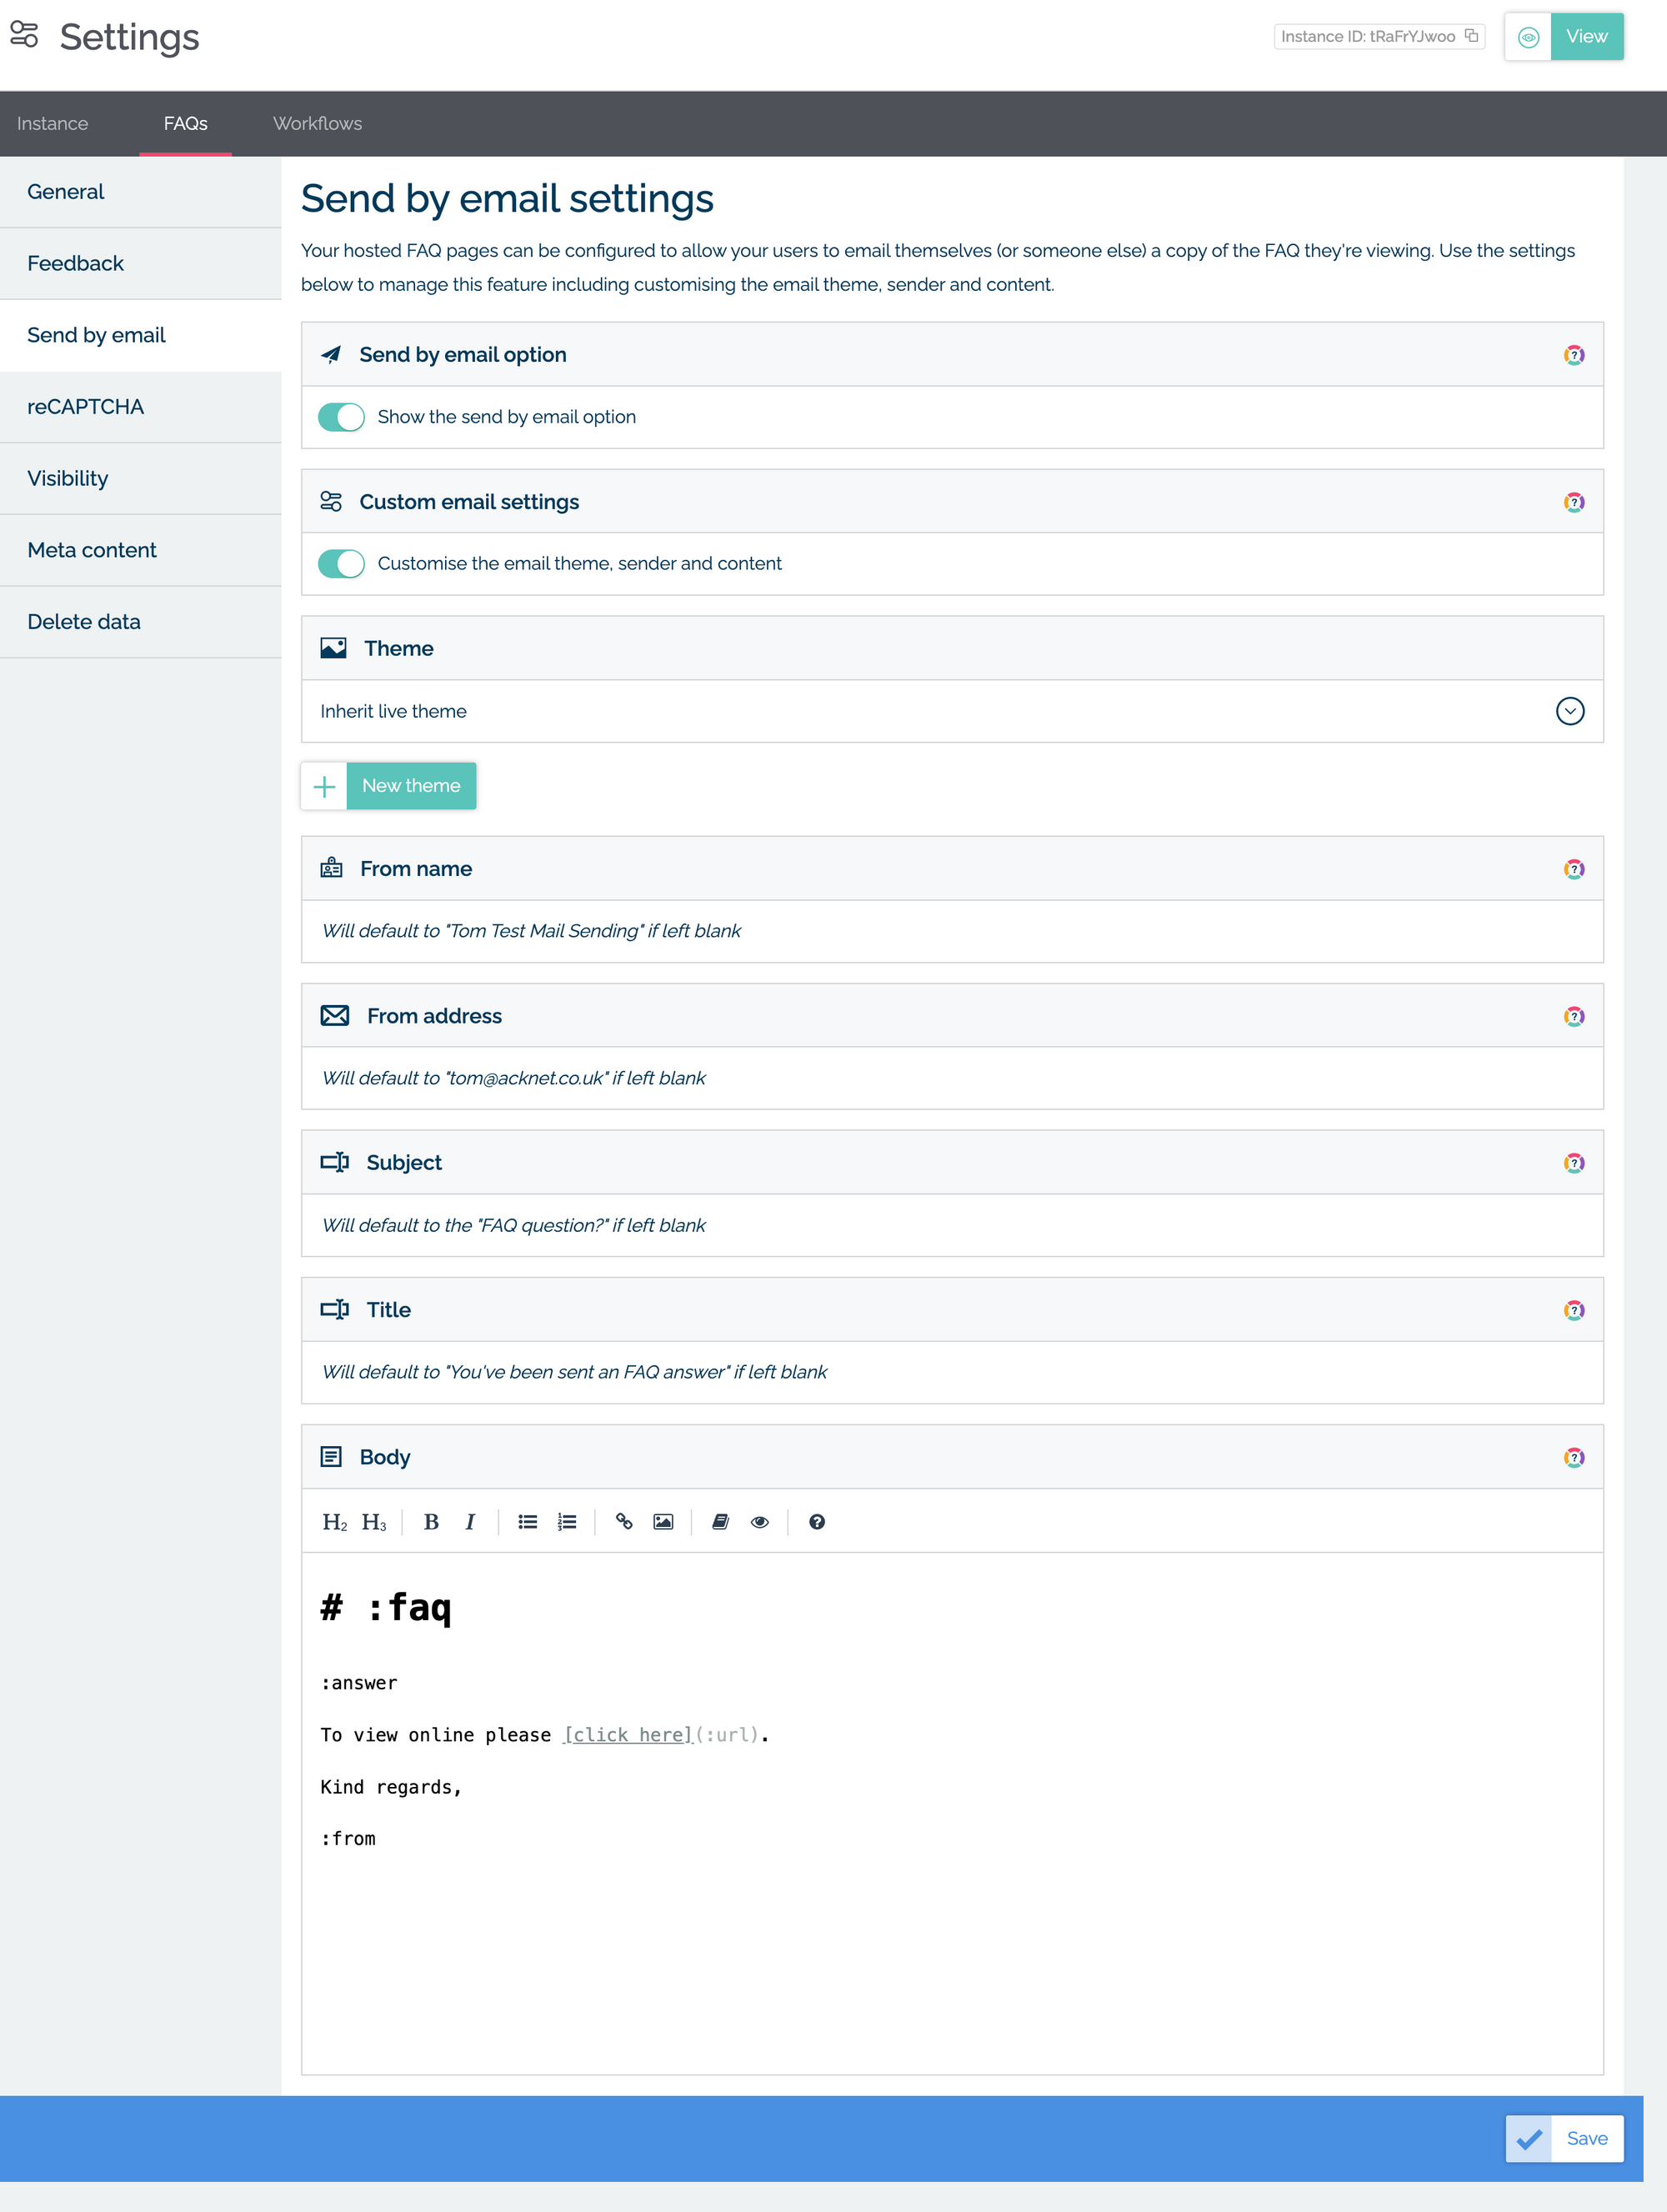
Task: Switch to the Instance tab
Action: 53,123
